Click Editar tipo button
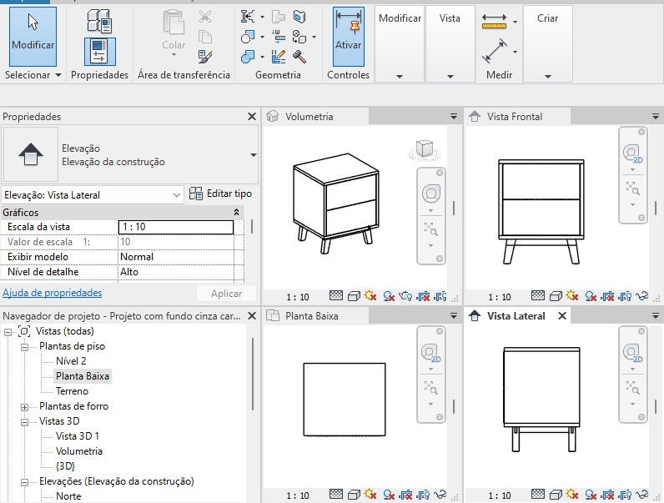 pyautogui.click(x=220, y=194)
